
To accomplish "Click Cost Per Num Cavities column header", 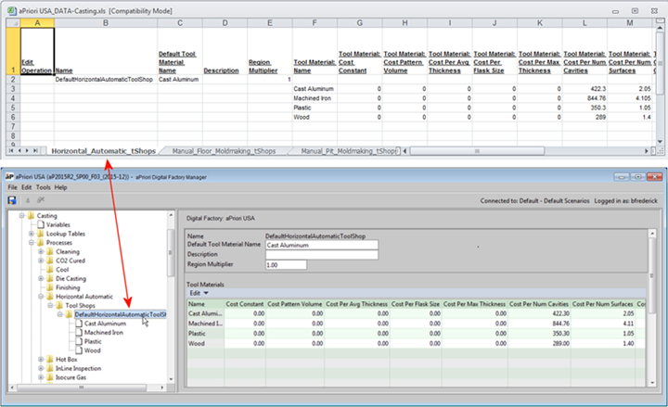I will pos(538,304).
